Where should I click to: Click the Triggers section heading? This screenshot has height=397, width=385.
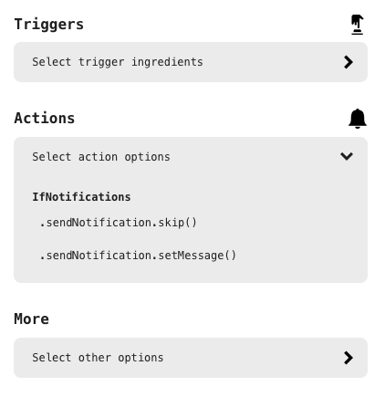49,25
